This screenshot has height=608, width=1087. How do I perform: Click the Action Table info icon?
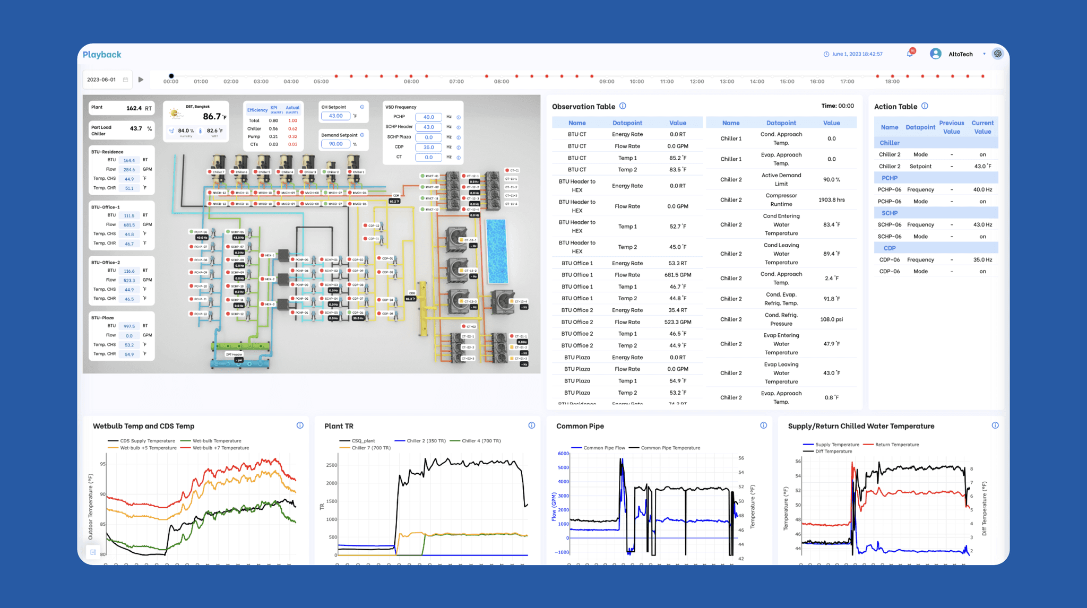click(925, 106)
